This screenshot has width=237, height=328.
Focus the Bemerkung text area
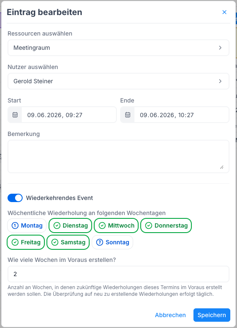(118, 156)
